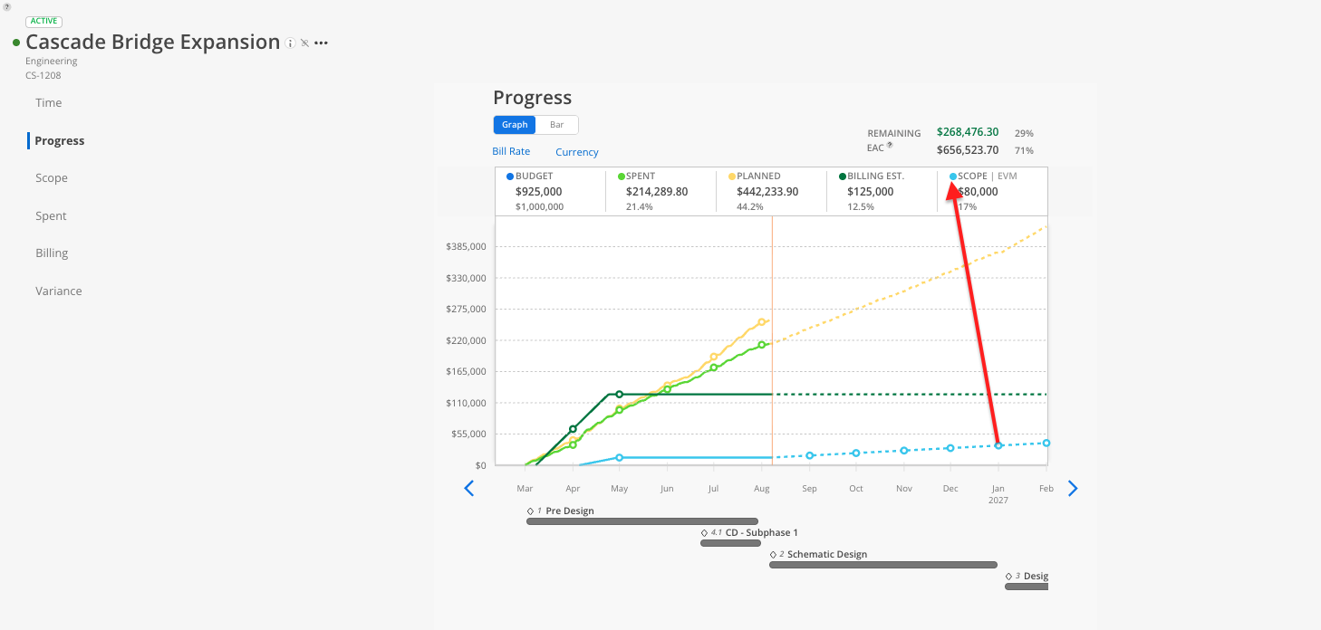Go to the Variance section
1321x630 pixels.
59,291
